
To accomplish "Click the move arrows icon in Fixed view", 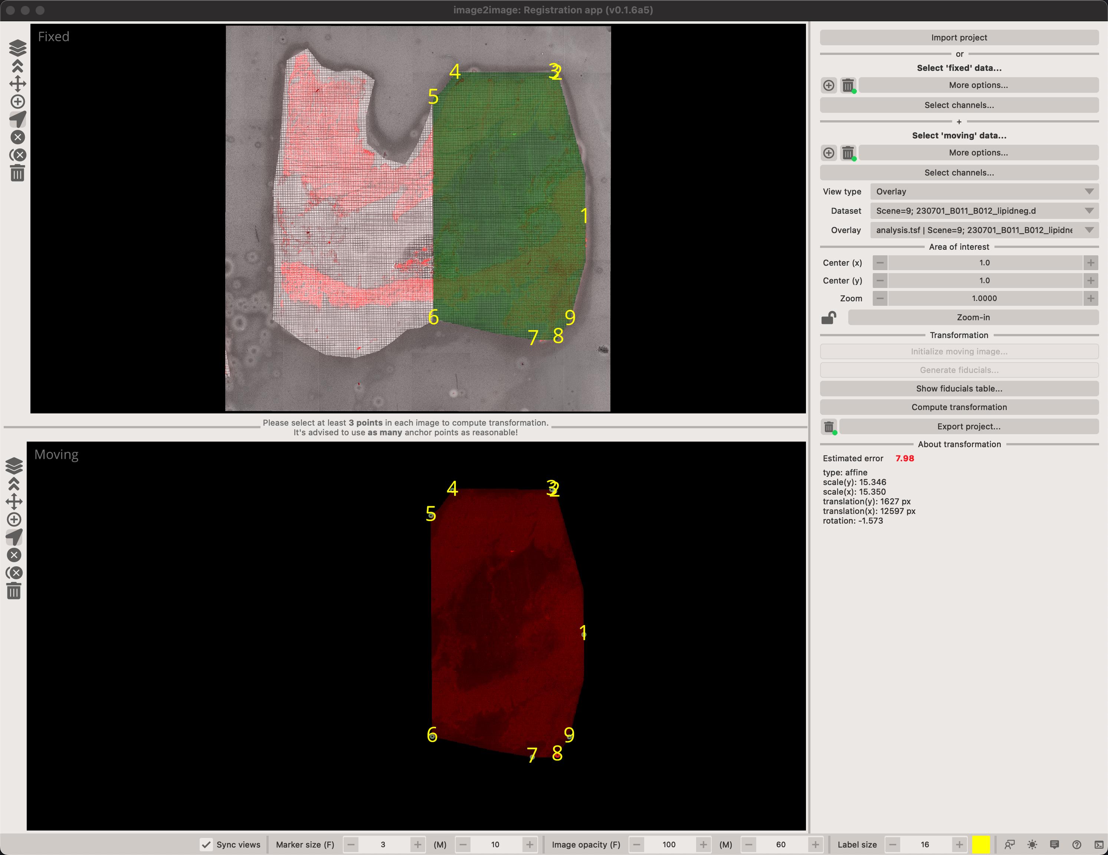I will (17, 84).
